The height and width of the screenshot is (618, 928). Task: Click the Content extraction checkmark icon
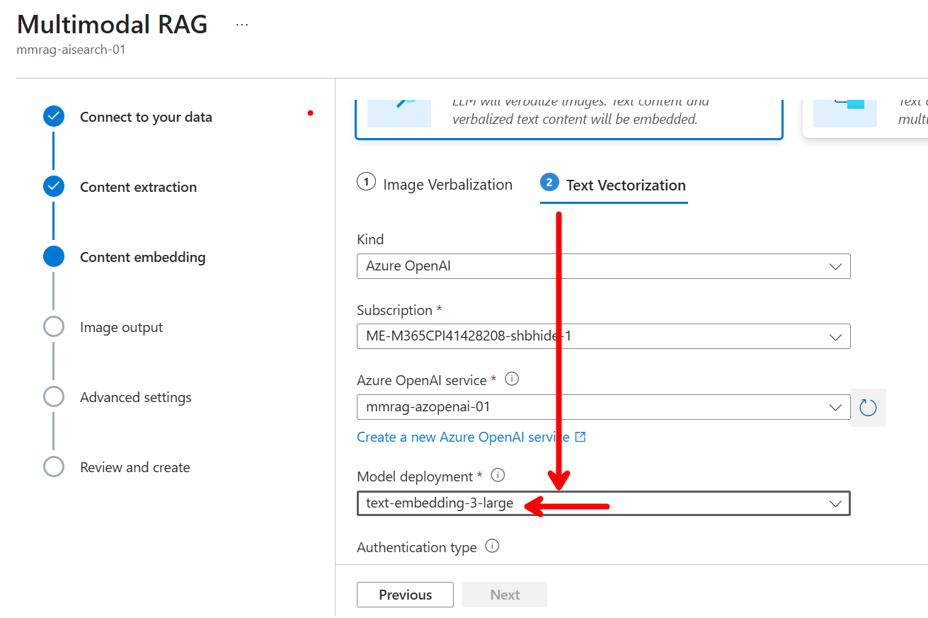pos(54,187)
